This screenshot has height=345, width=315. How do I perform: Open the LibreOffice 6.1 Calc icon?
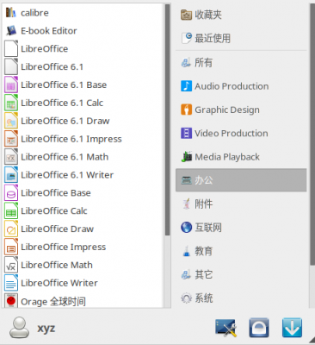coord(11,103)
